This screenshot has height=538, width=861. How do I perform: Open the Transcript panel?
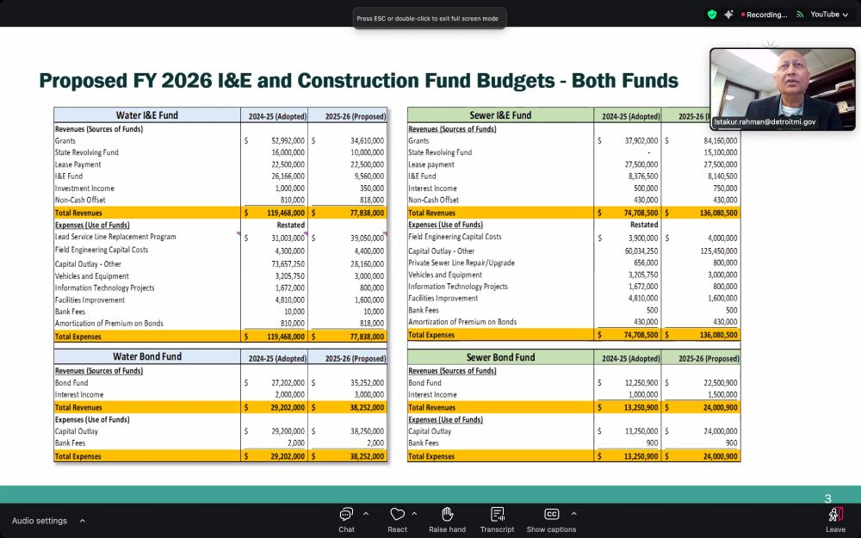click(497, 520)
